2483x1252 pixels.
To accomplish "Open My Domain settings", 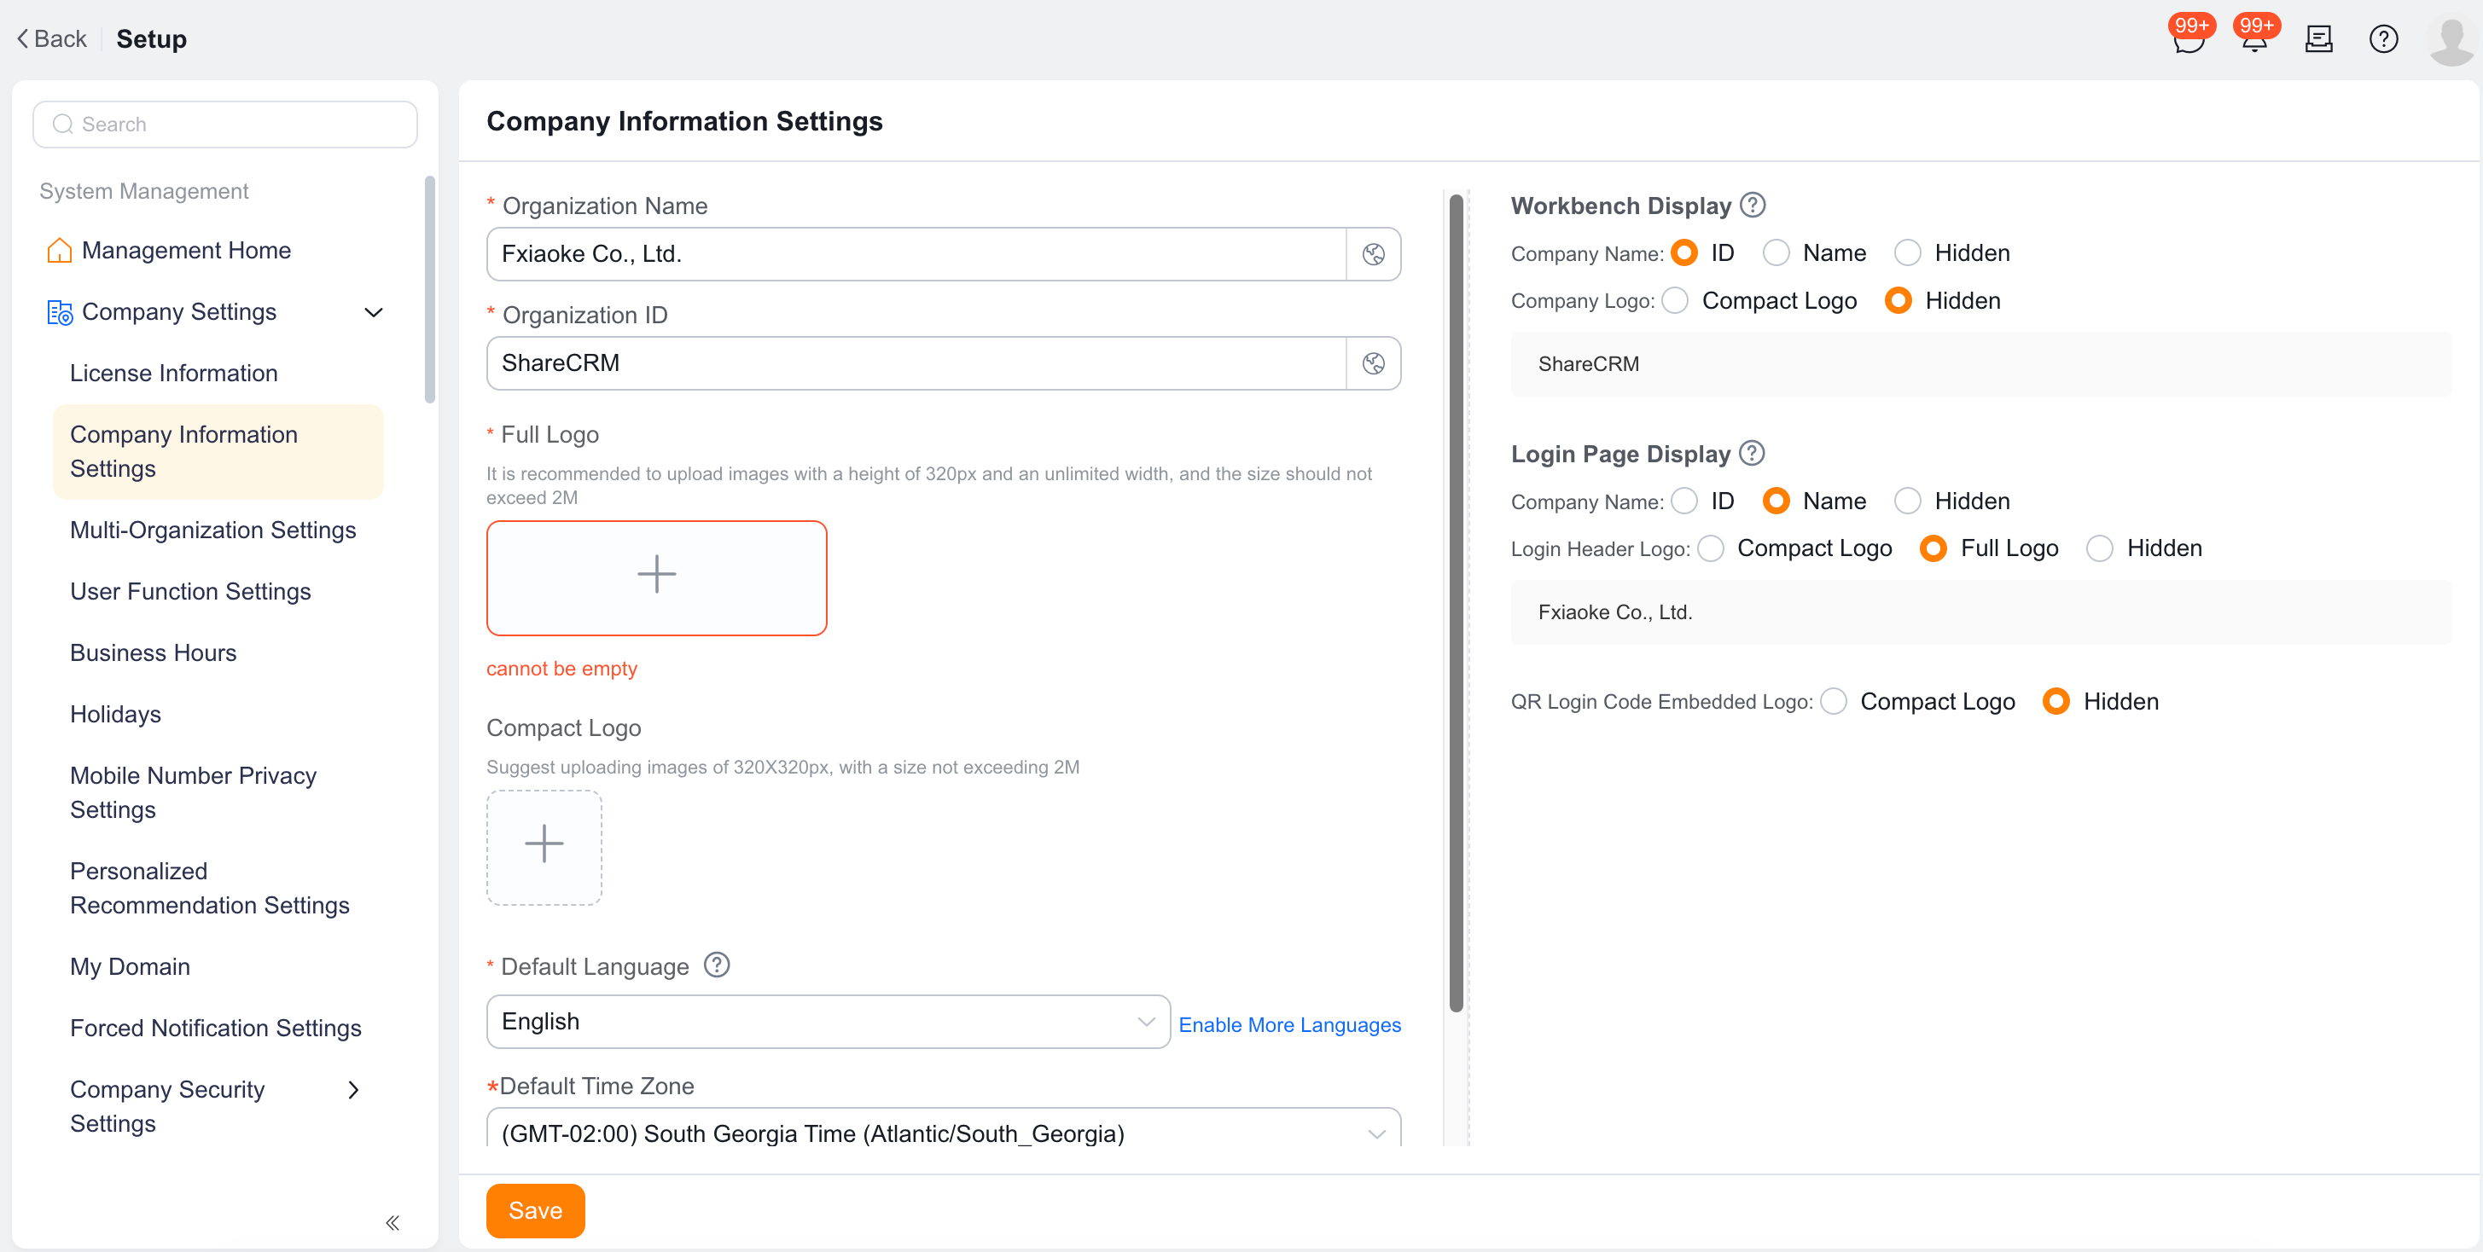I will click(131, 966).
